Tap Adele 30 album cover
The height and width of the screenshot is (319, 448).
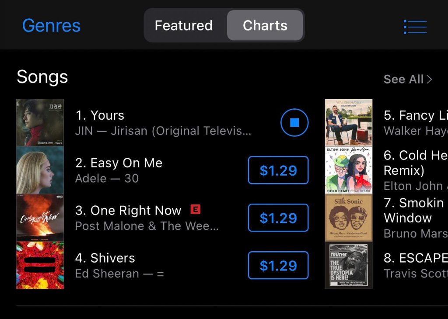(40, 170)
